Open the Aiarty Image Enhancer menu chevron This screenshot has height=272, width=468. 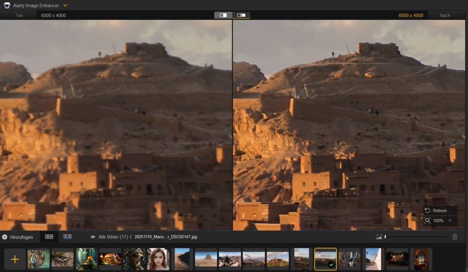65,5
